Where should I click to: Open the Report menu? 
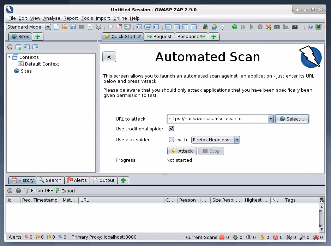pyautogui.click(x=71, y=18)
